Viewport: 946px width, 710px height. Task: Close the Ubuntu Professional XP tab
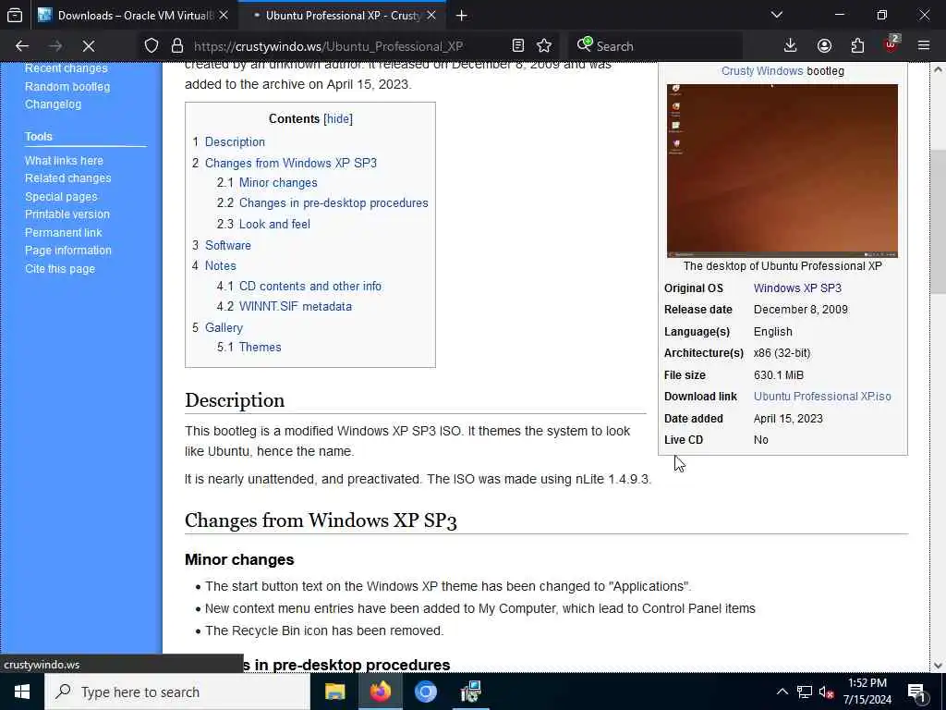click(x=431, y=16)
